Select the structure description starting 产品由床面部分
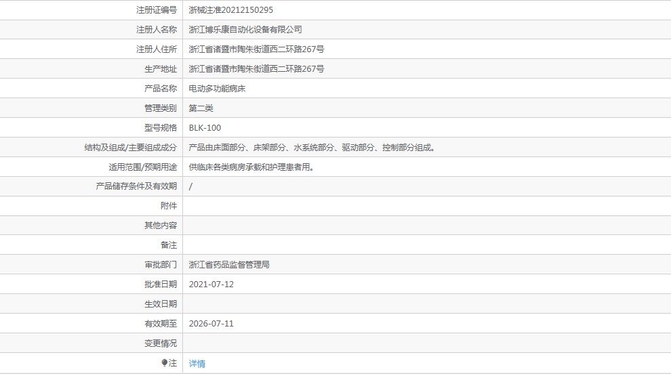The height and width of the screenshot is (378, 671). click(312, 148)
